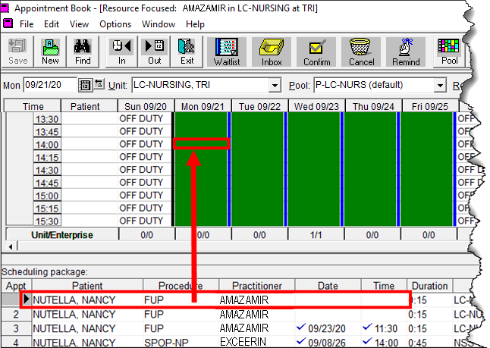Image resolution: width=490 pixels, height=348 pixels.
Task: Open Find with the binoculars icon
Action: tap(83, 52)
